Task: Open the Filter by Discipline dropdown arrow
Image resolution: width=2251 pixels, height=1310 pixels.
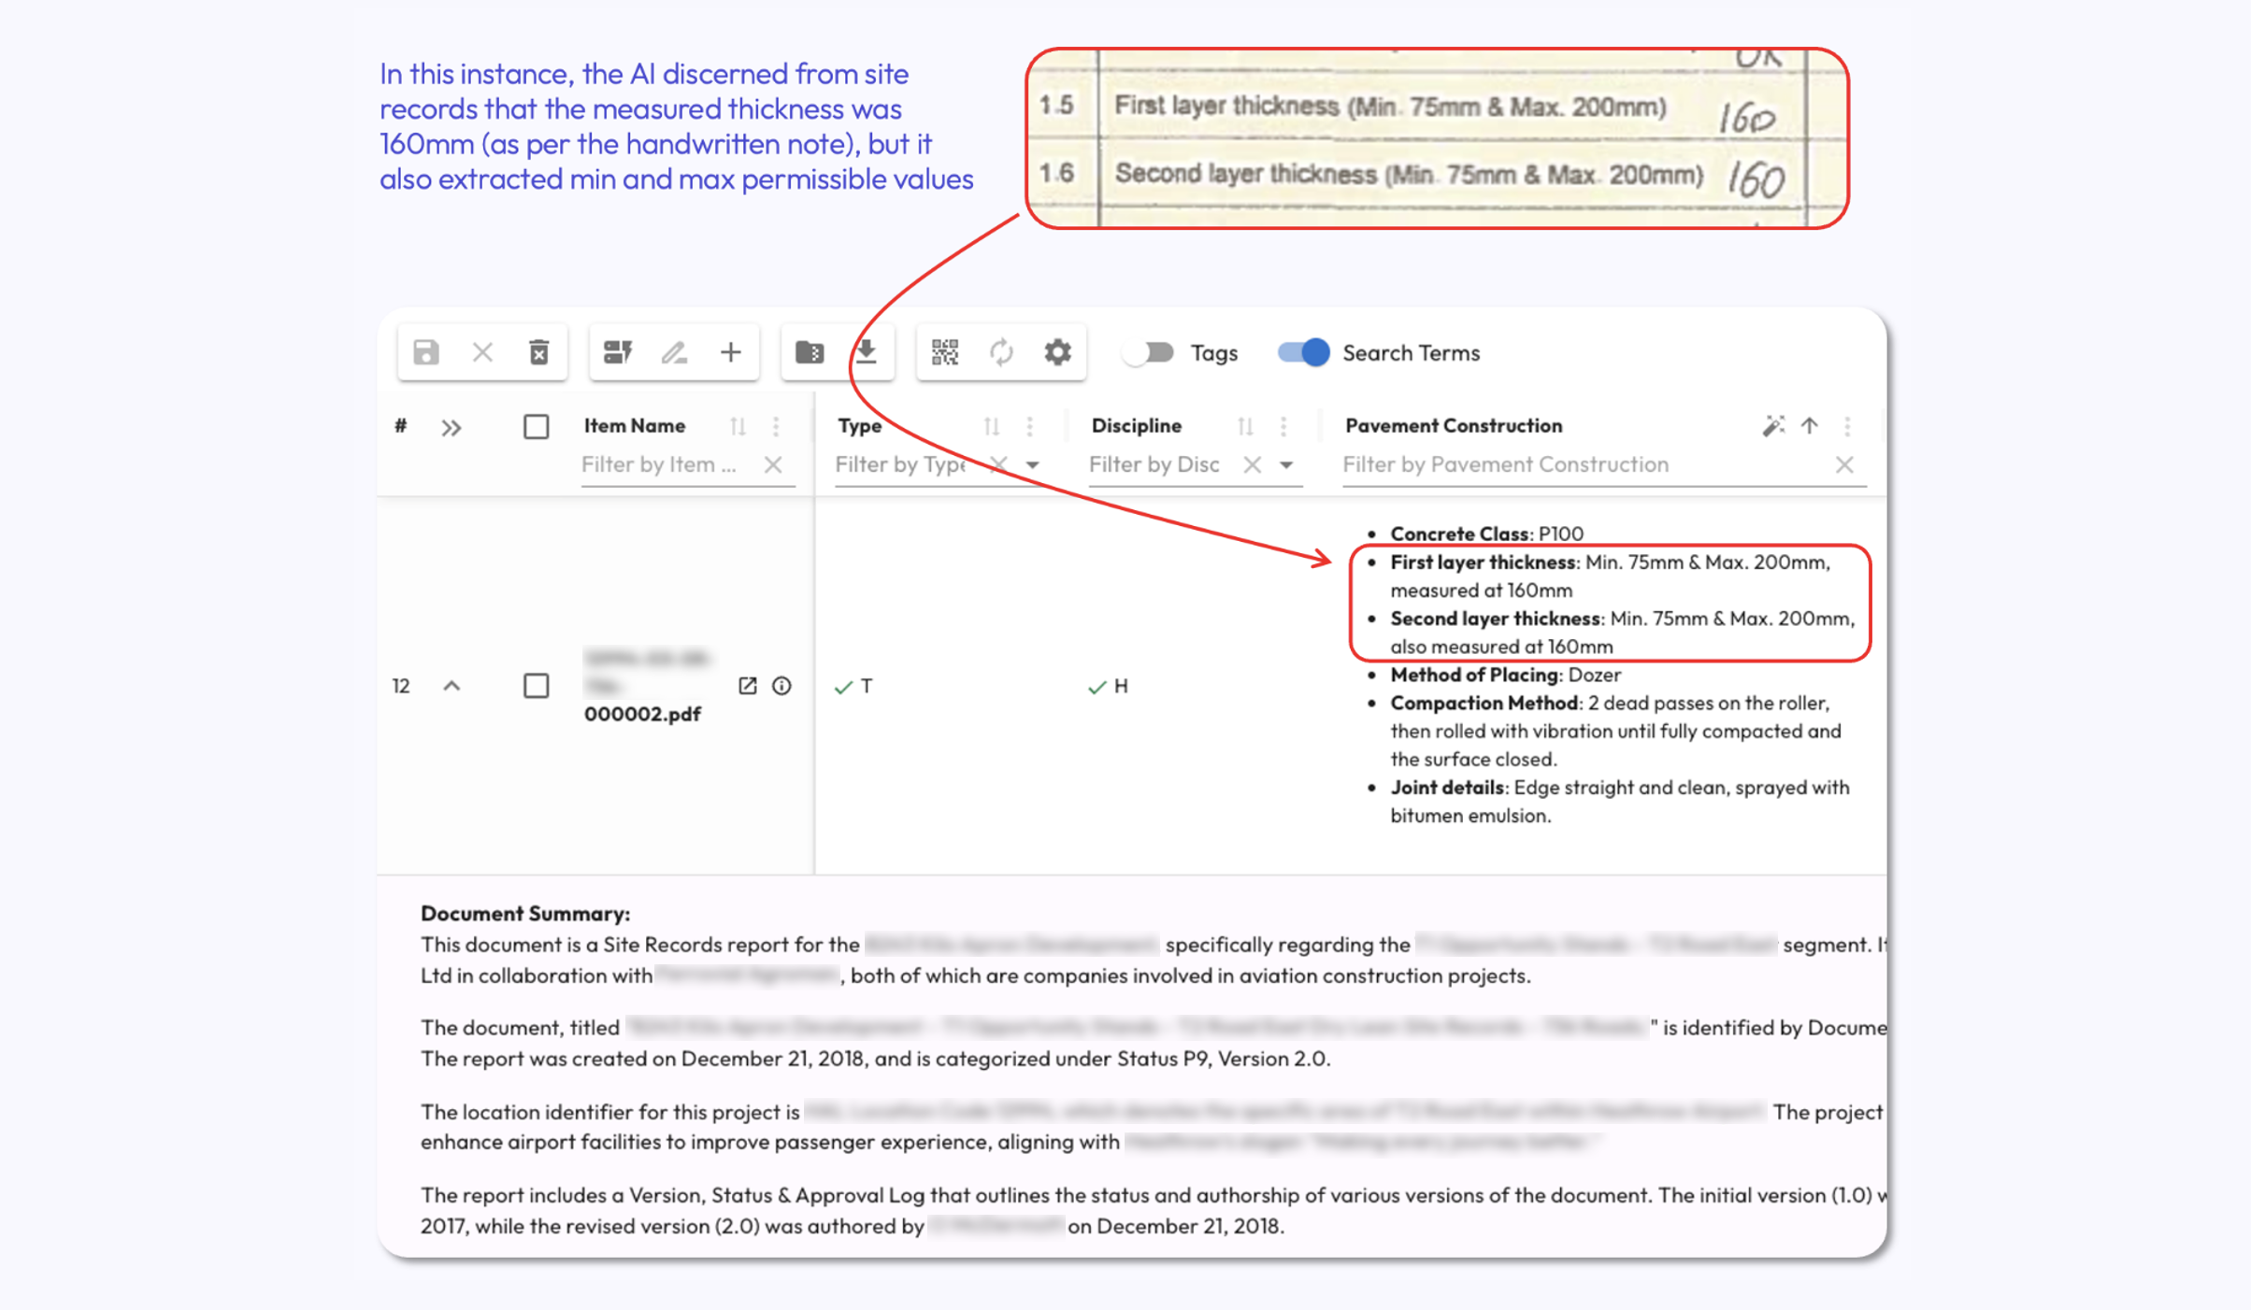Action: (1286, 464)
